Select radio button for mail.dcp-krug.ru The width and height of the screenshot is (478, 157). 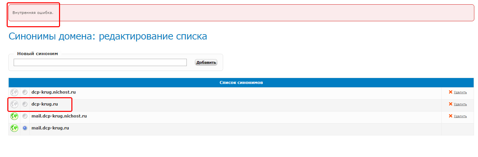click(25, 128)
